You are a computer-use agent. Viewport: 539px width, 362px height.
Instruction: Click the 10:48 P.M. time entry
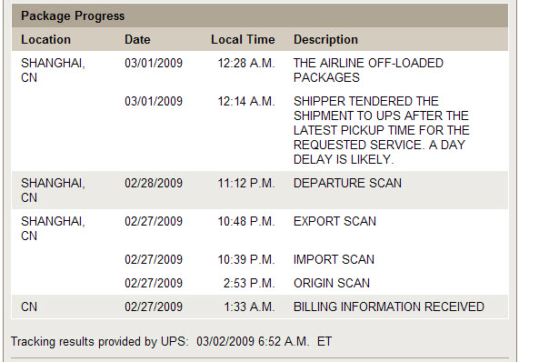tap(246, 221)
